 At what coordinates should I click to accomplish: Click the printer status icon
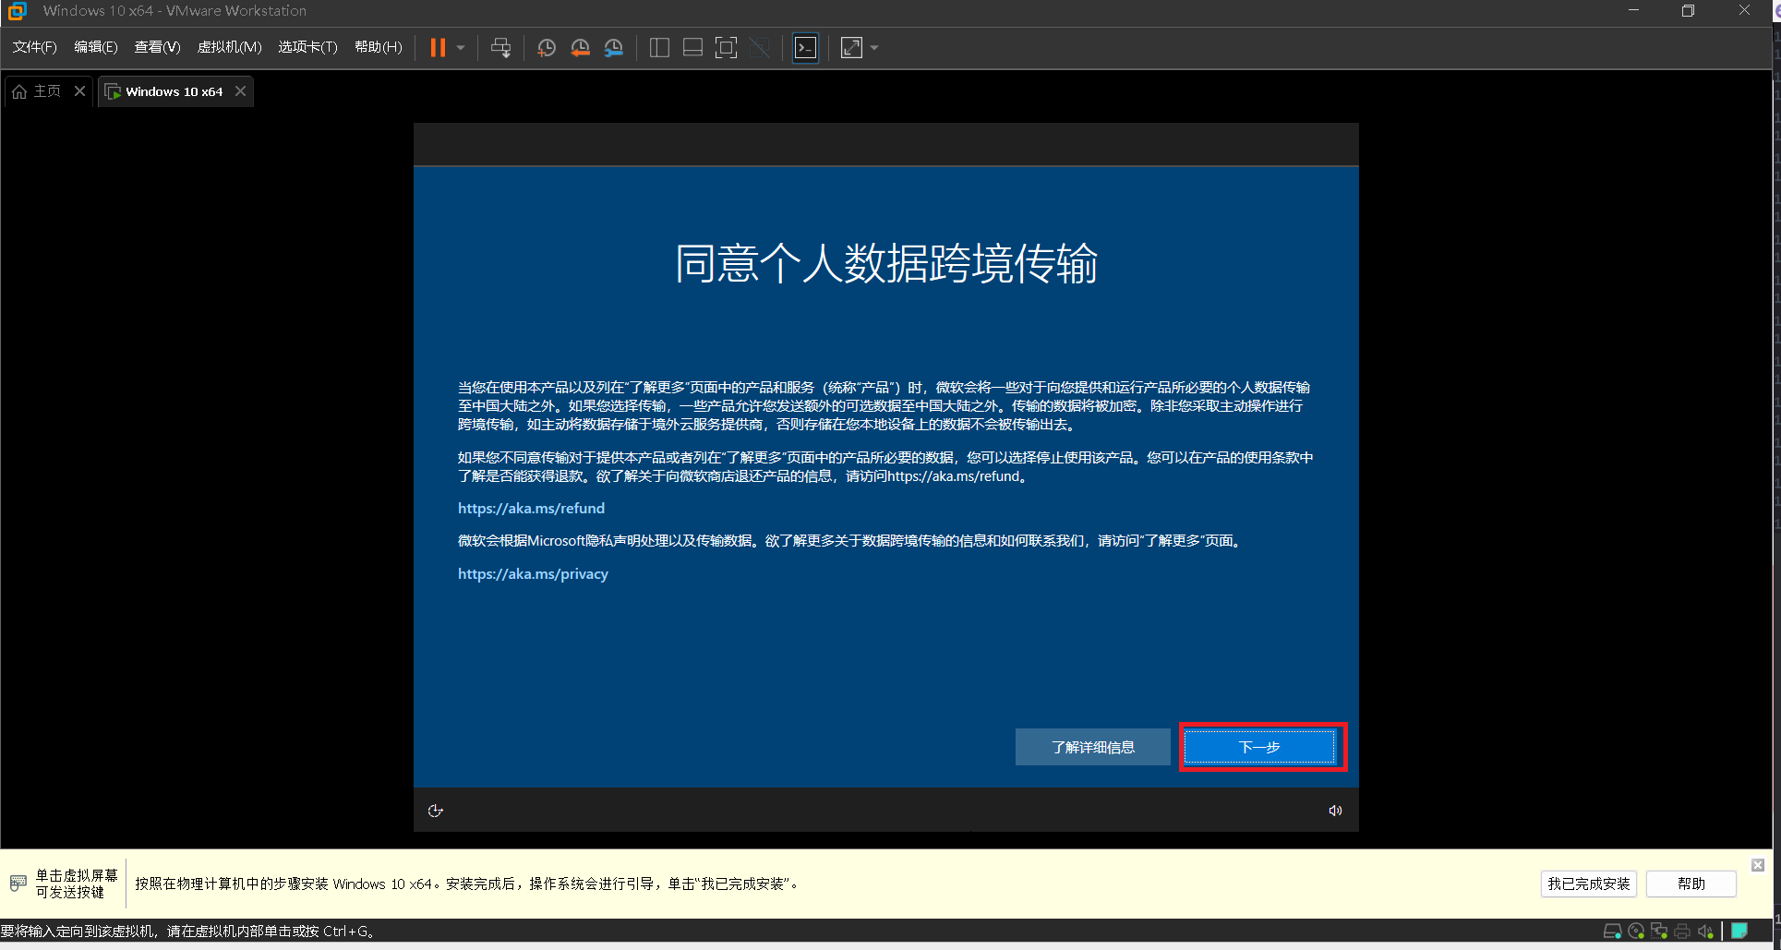[1682, 931]
